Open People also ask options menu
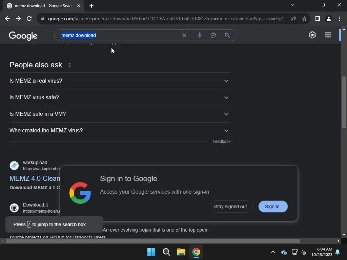347x260 pixels. tap(70, 65)
